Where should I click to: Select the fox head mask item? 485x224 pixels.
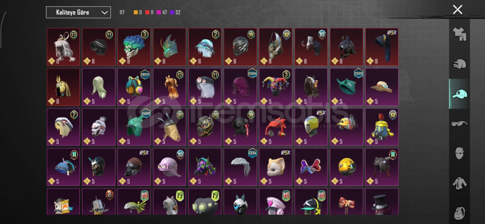tap(275, 167)
